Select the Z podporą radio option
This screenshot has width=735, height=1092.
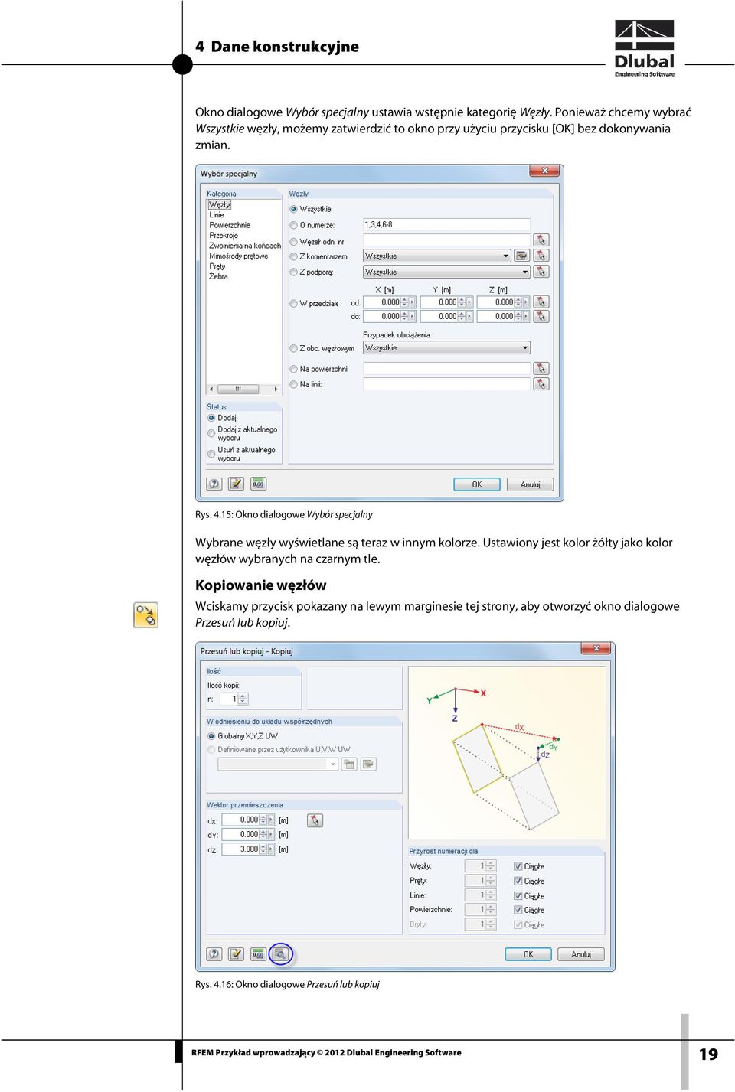[x=293, y=272]
